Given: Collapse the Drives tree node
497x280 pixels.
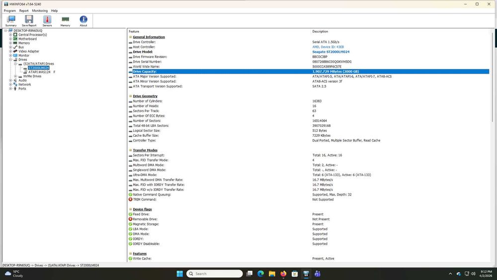Looking at the screenshot, I should (10, 60).
